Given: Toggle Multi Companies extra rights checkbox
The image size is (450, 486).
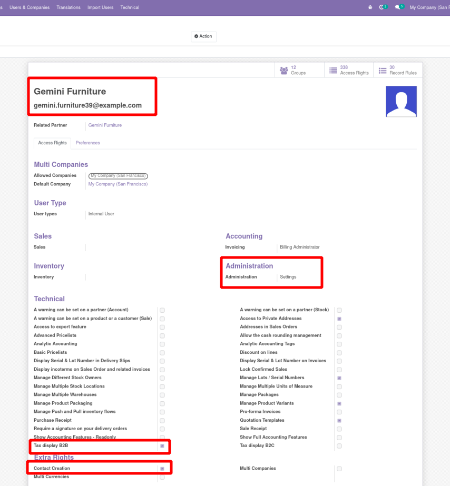Looking at the screenshot, I should [339, 469].
